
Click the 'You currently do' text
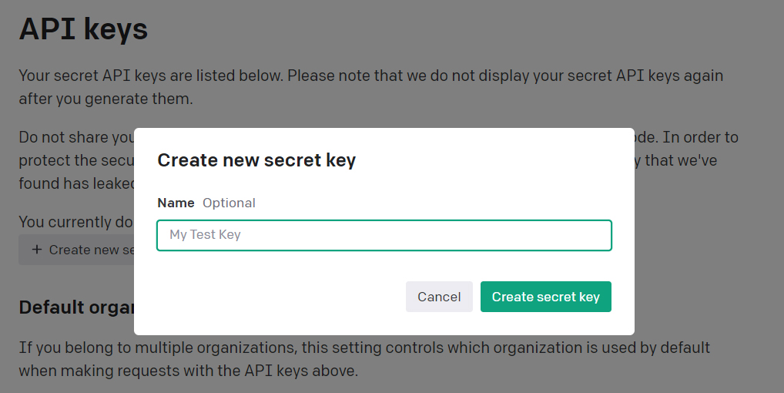point(76,222)
